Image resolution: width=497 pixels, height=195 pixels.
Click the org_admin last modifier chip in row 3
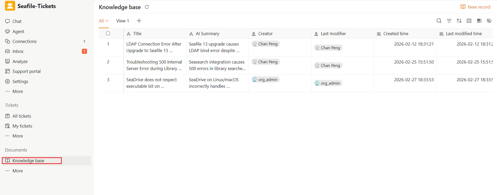pos(328,83)
